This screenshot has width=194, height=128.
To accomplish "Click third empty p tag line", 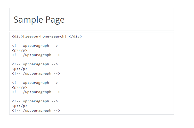I will (x=20, y=87).
